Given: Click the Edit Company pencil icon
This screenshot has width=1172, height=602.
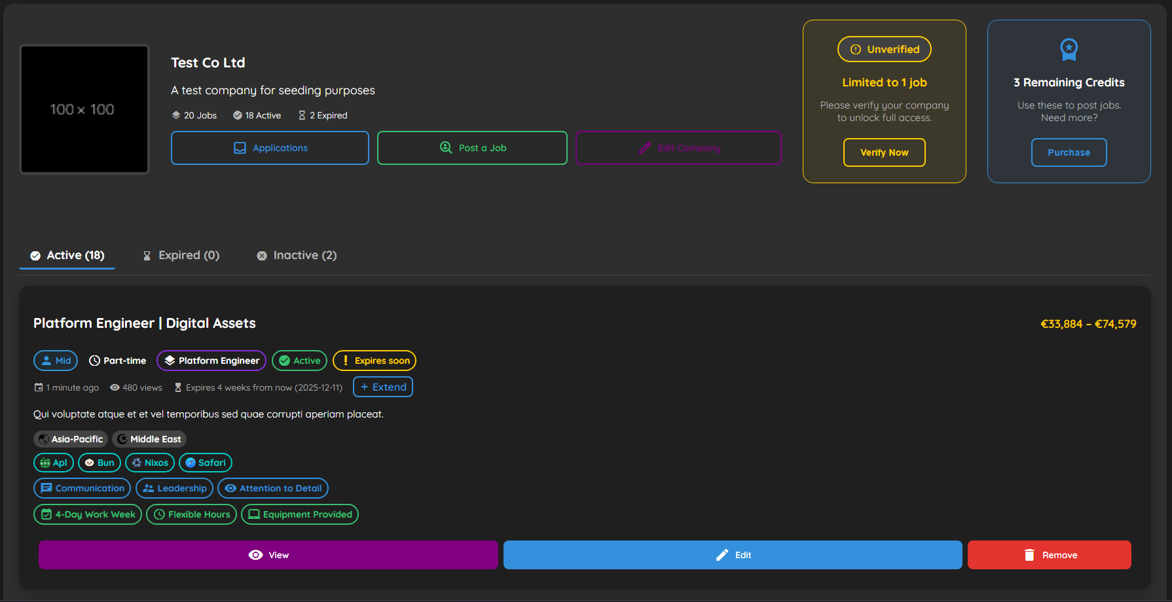Looking at the screenshot, I should [645, 147].
